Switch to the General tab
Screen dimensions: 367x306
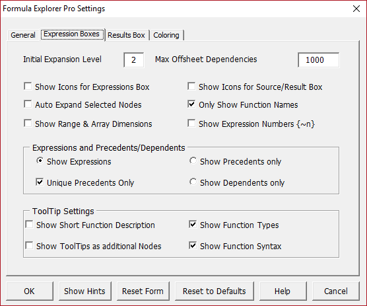tap(23, 35)
